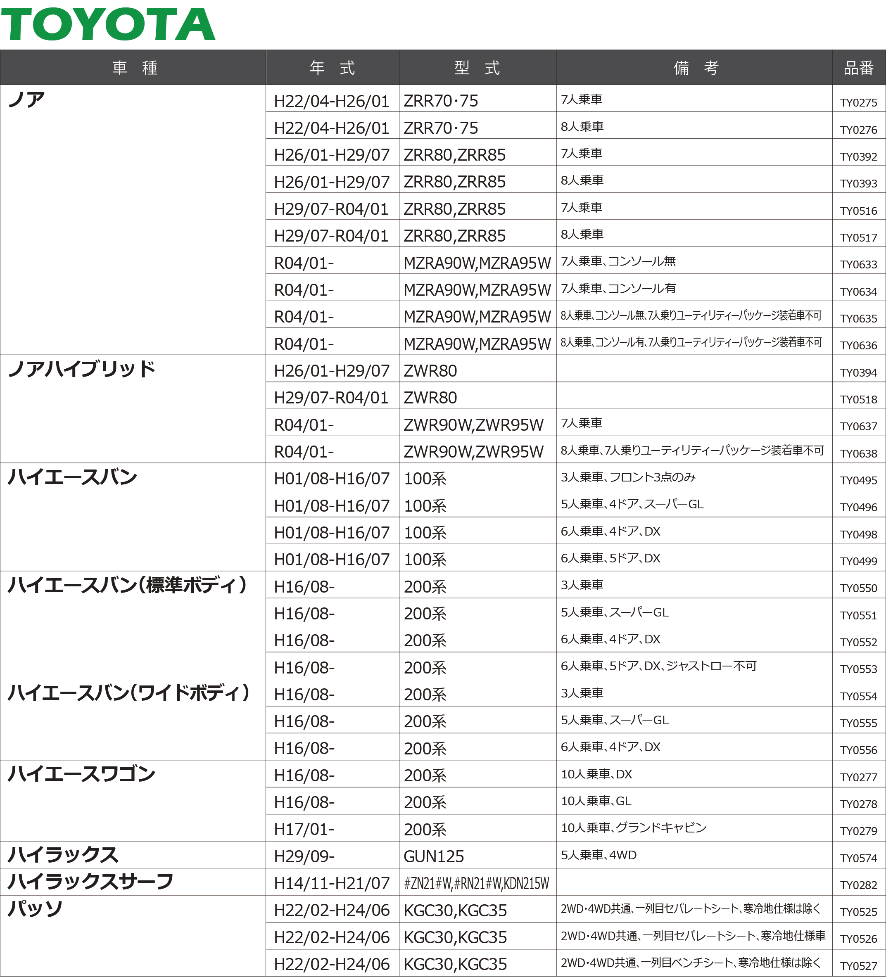
Task: Click part number TY0574 for ハイラックス
Action: click(858, 858)
